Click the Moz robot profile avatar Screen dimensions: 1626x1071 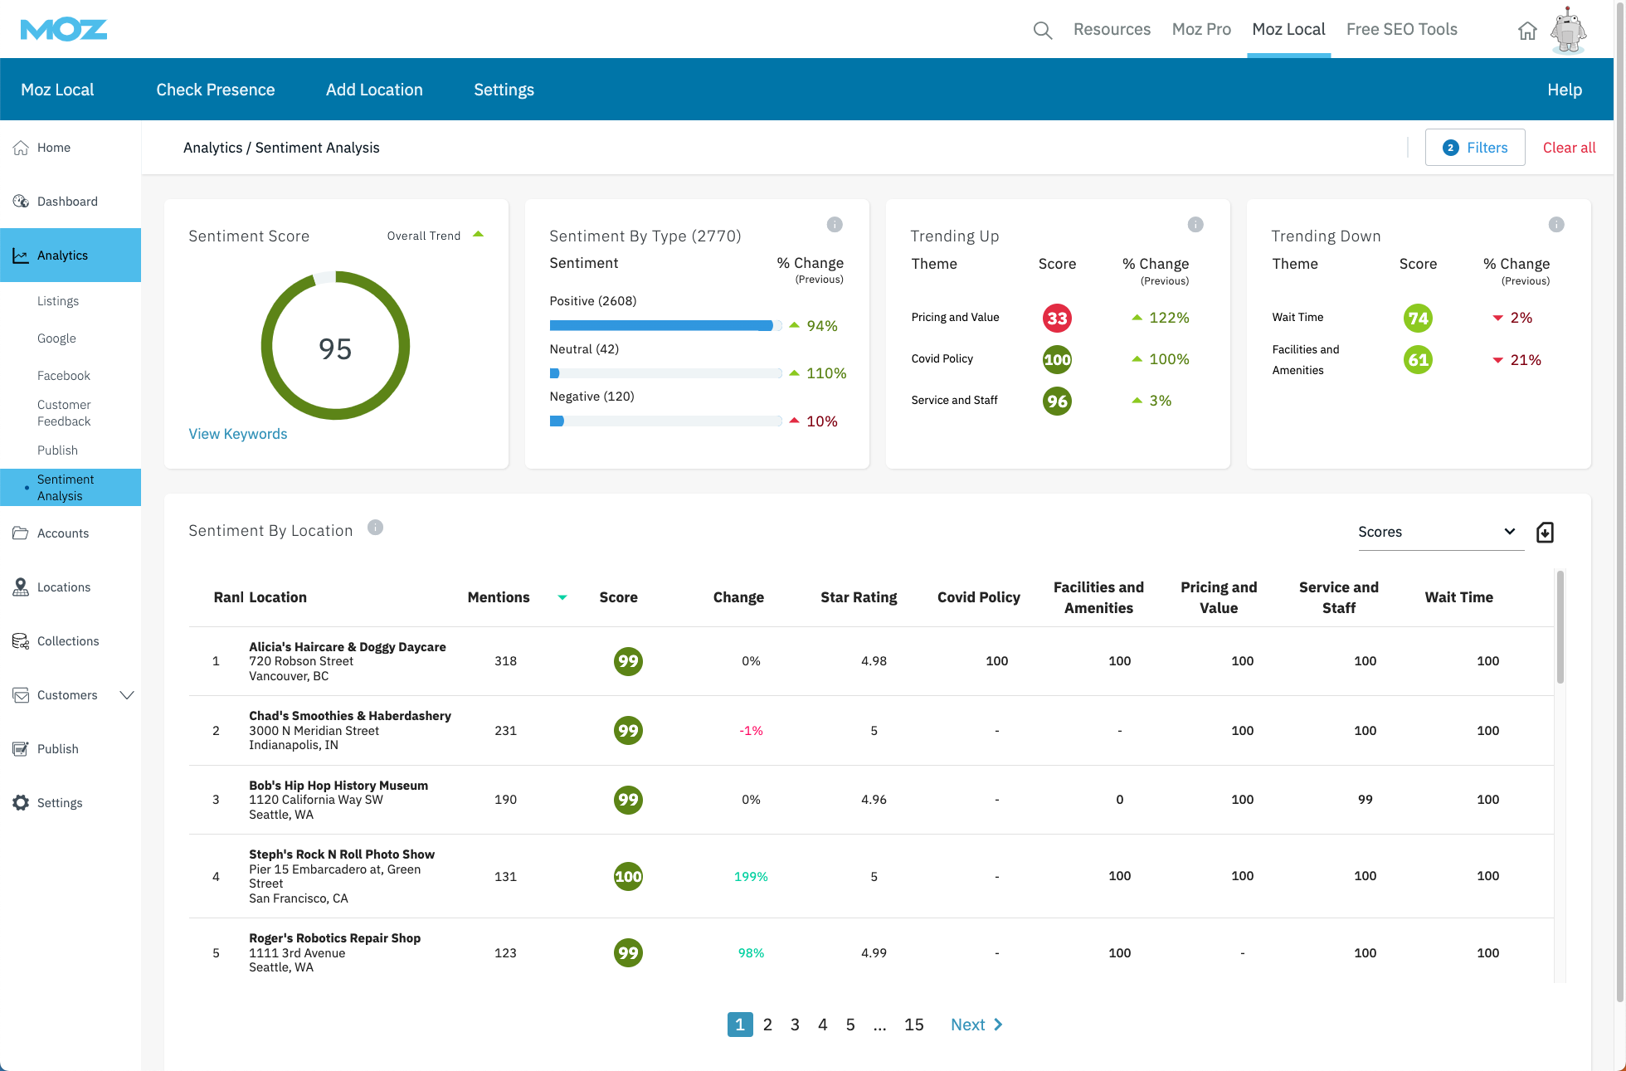1568,30
